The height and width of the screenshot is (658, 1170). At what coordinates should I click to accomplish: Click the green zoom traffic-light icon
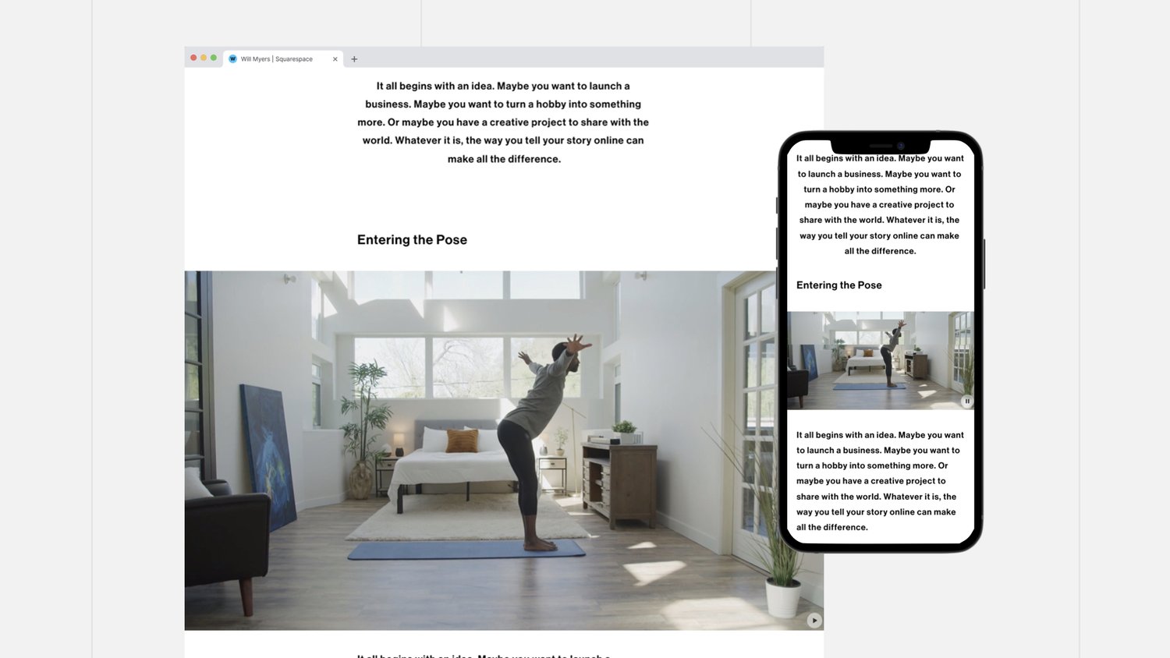pyautogui.click(x=213, y=57)
